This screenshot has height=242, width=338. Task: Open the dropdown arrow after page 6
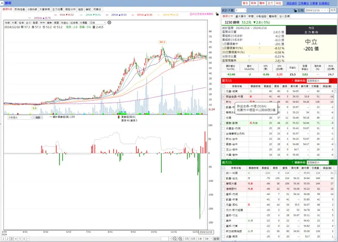pyautogui.click(x=28, y=239)
